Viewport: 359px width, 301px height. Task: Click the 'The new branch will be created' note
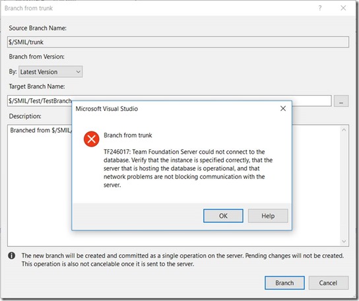[x=183, y=259]
